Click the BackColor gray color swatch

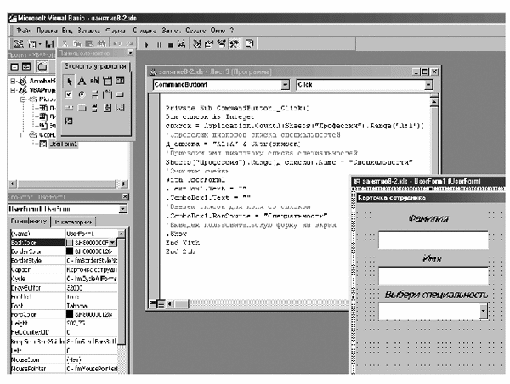(70, 243)
